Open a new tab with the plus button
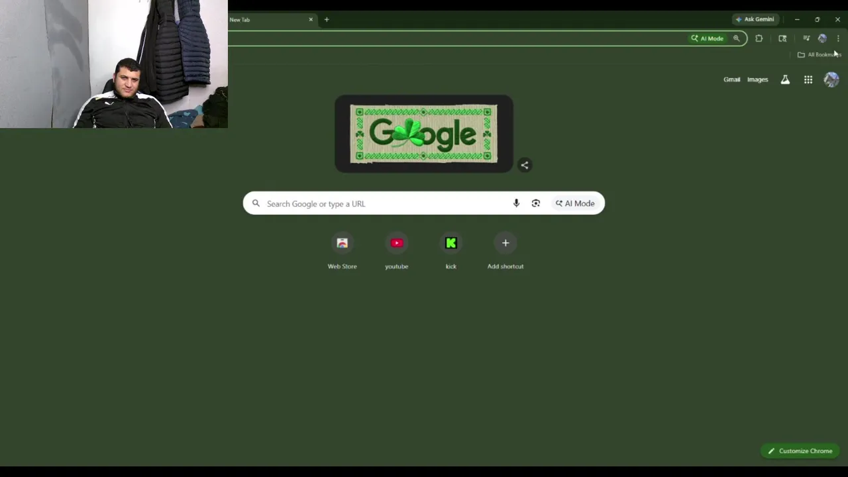Image resolution: width=848 pixels, height=477 pixels. [327, 19]
